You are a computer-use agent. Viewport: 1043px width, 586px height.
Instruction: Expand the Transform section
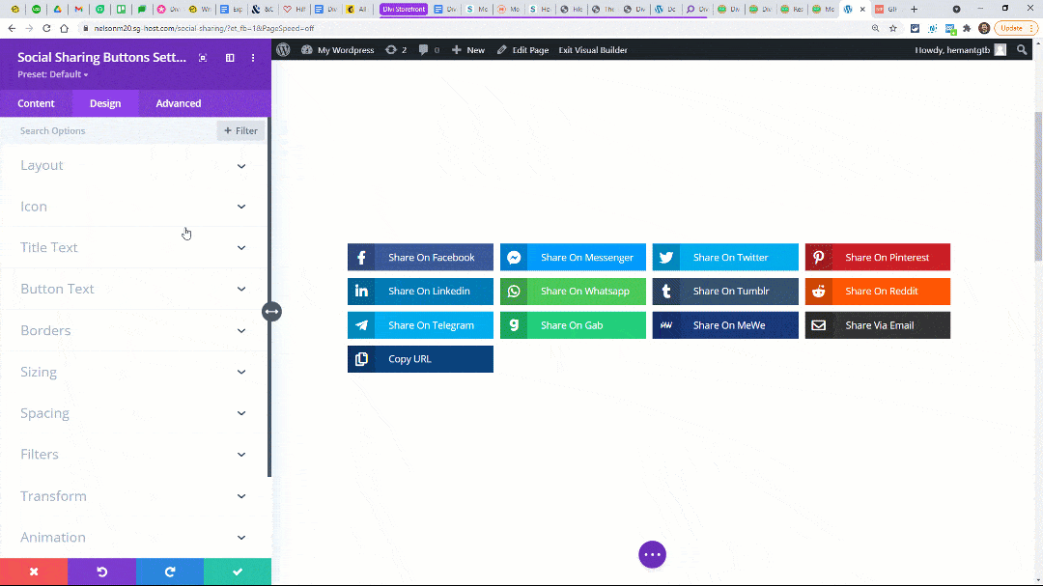(133, 496)
